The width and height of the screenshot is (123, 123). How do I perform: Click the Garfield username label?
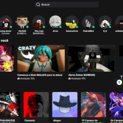22,31
